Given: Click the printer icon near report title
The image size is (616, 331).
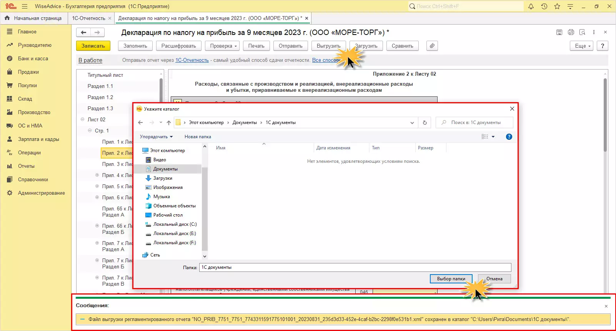Looking at the screenshot, I should [571, 32].
